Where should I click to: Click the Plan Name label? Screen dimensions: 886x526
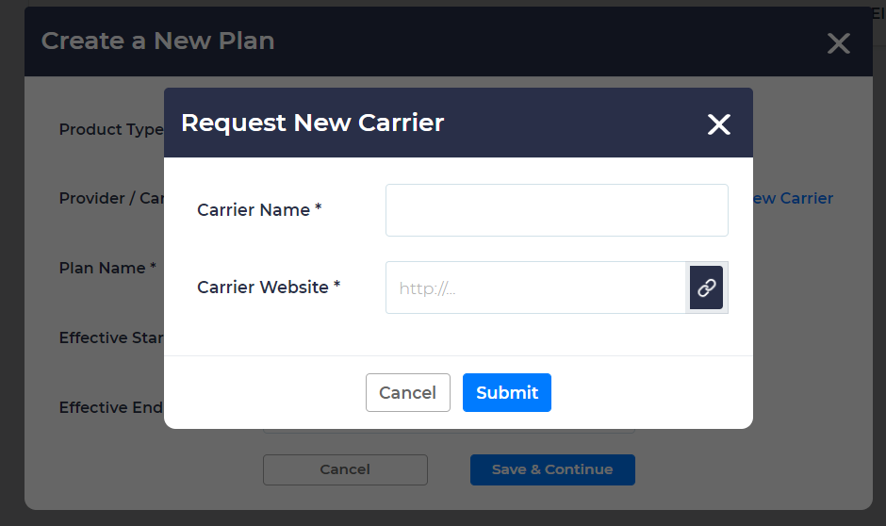pyautogui.click(x=107, y=269)
